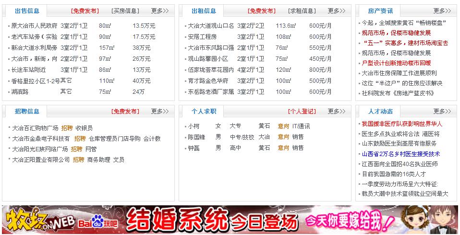460x235 pixels.
Task: Open rental 伍家垅荟萃花园内
Action: coord(211,70)
